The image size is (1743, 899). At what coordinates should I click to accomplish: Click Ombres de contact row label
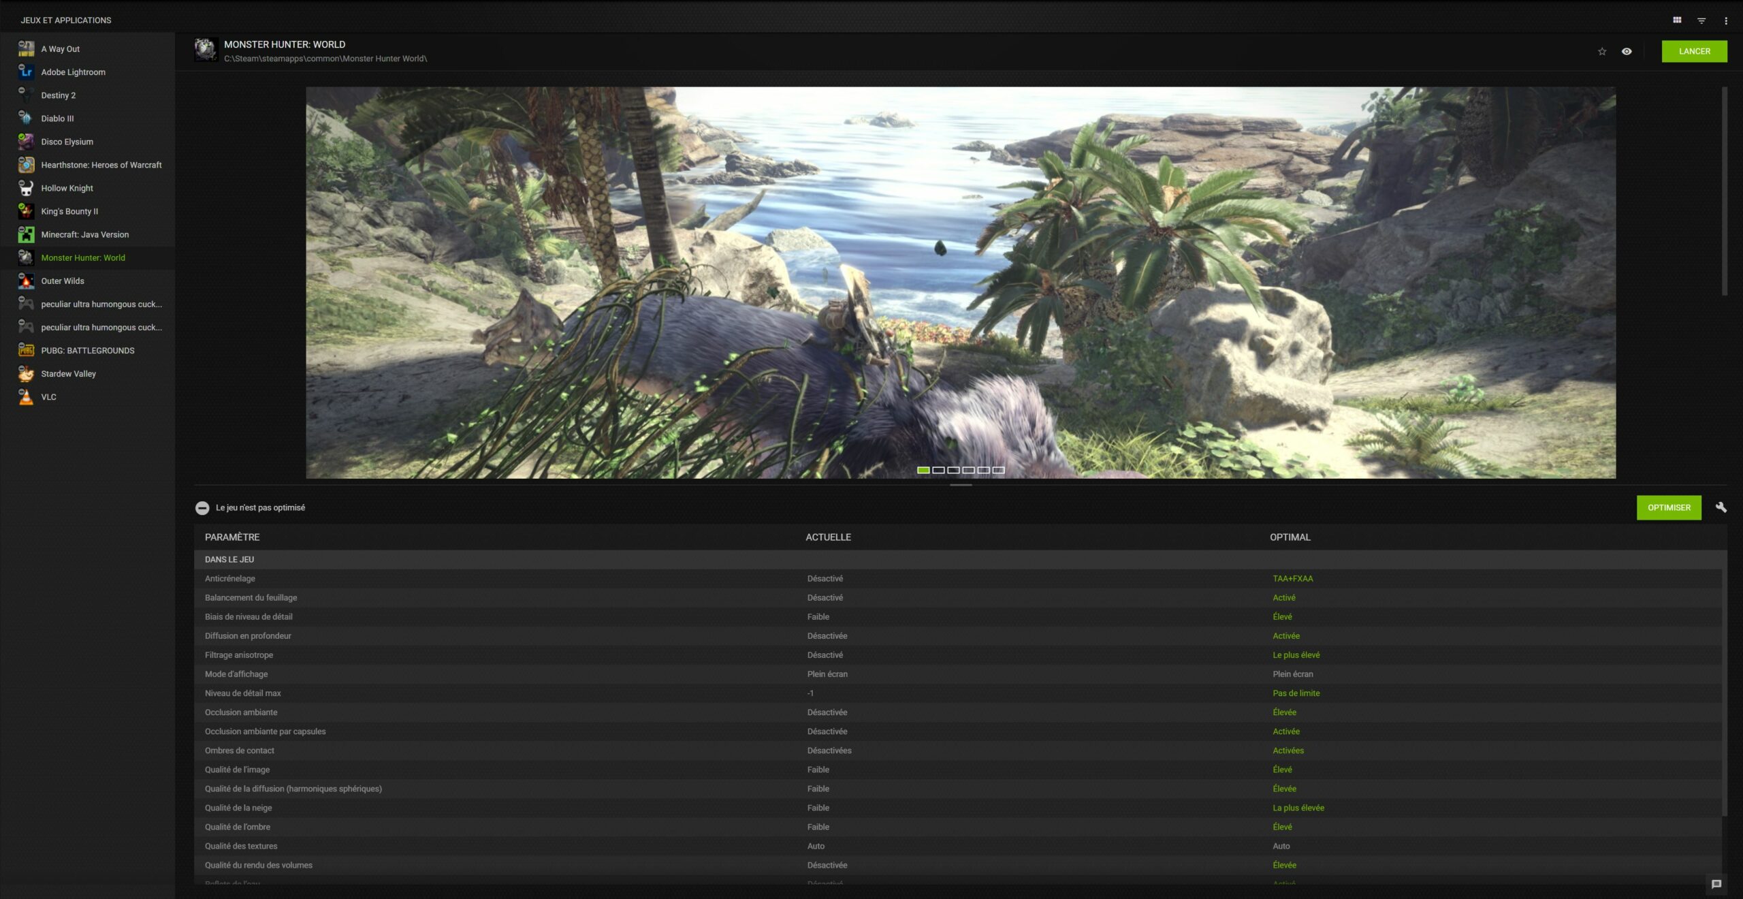click(240, 750)
